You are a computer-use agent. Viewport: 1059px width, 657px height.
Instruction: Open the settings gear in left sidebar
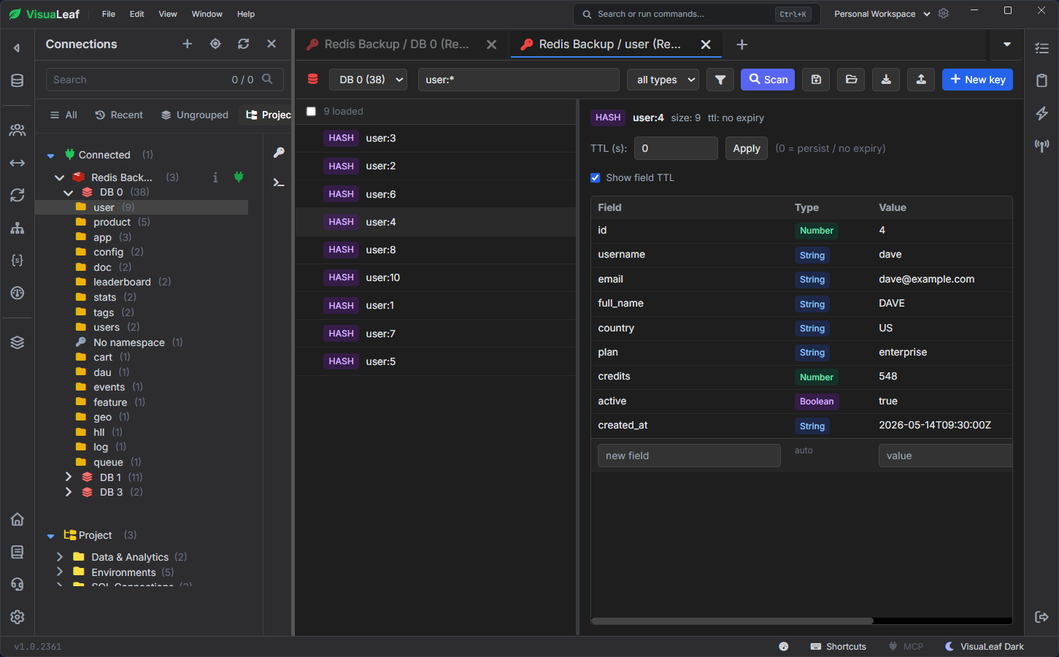(17, 617)
